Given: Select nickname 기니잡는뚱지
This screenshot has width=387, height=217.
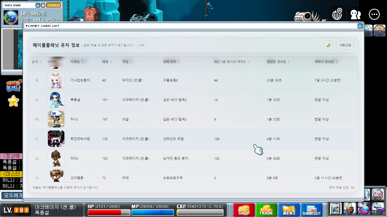Looking at the screenshot, I should point(80,80).
